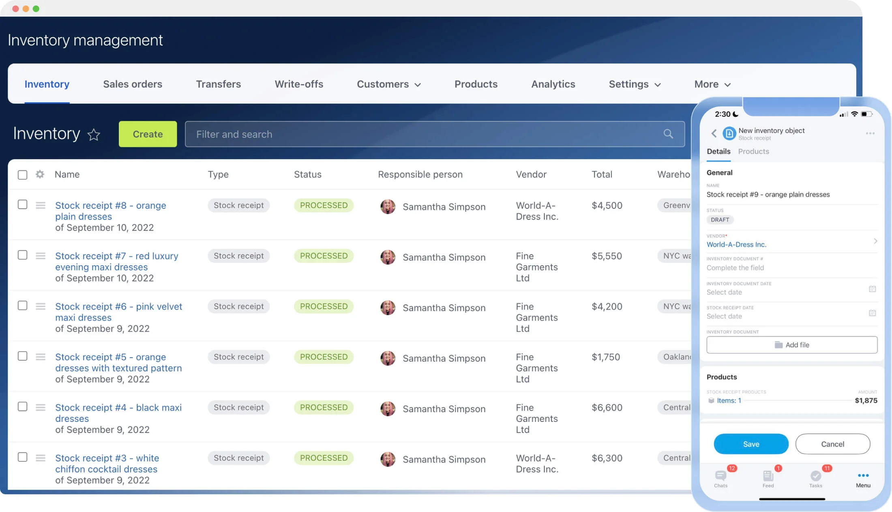Click the green Create button
The height and width of the screenshot is (512, 892).
pos(148,134)
